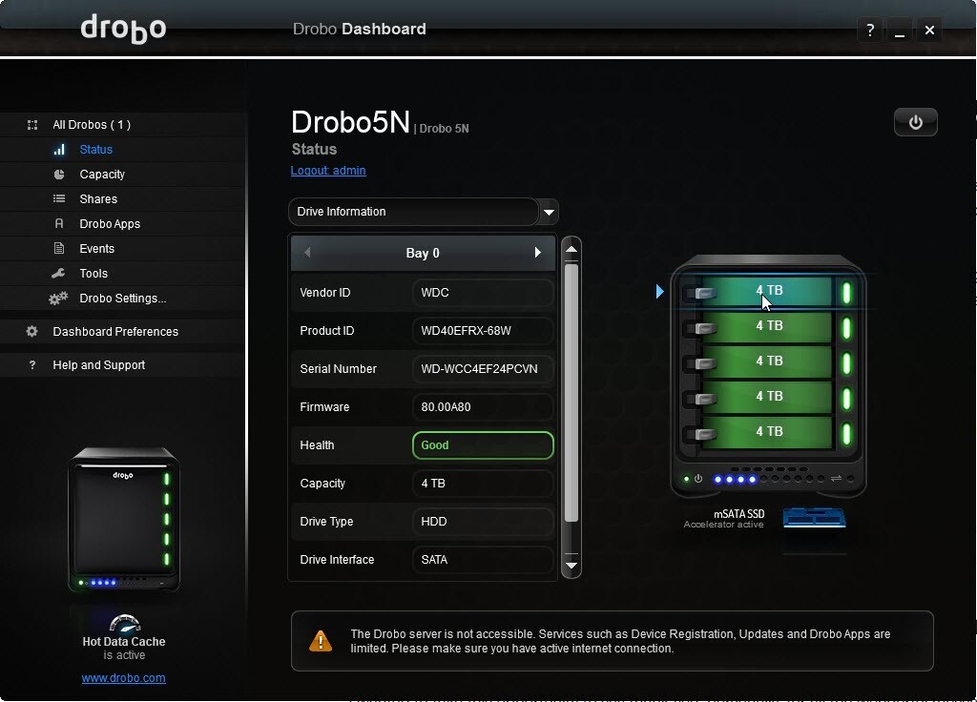Click the Drobo5N device name heading
This screenshot has height=702, width=977.
(x=350, y=122)
